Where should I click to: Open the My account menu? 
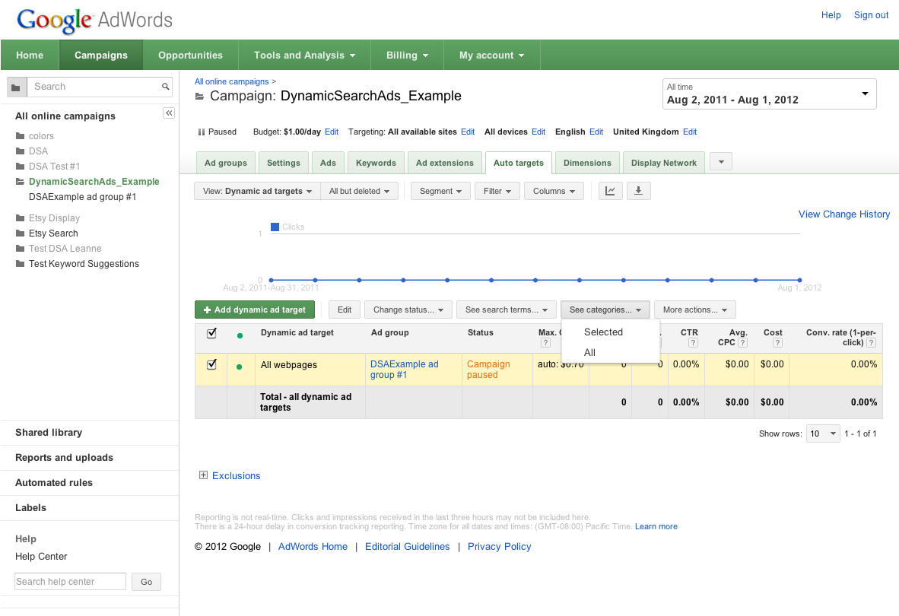pos(491,55)
